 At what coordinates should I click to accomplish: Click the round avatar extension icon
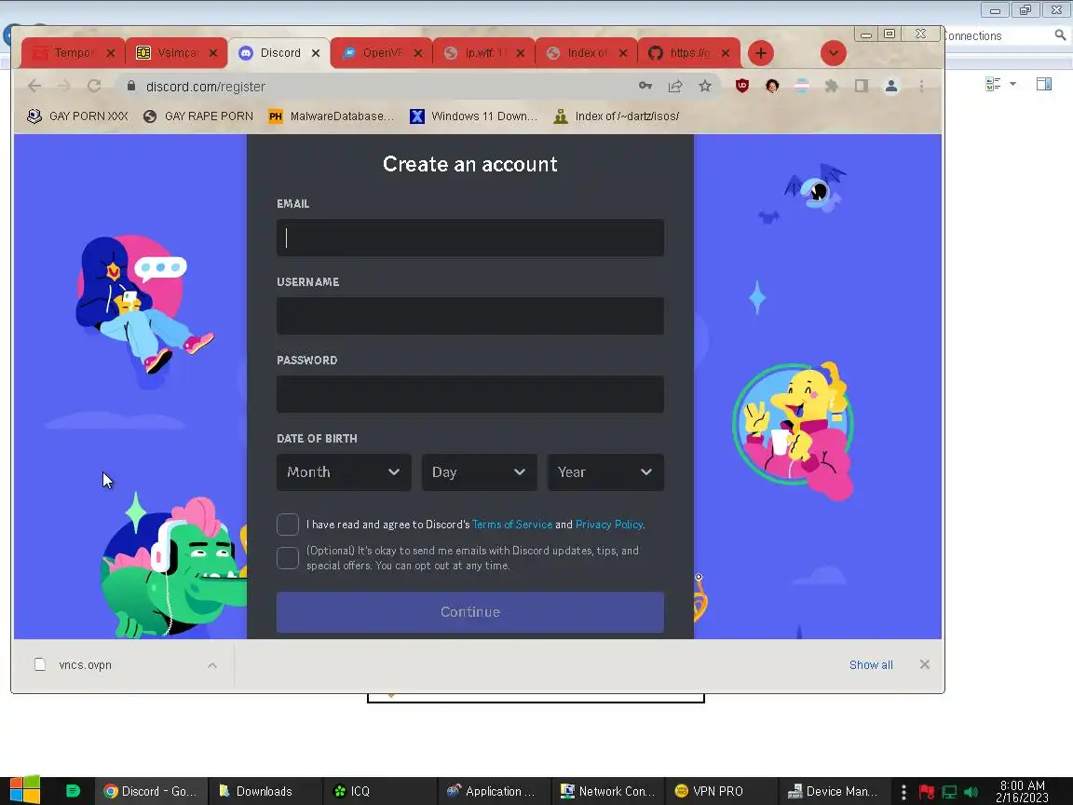pyautogui.click(x=772, y=86)
